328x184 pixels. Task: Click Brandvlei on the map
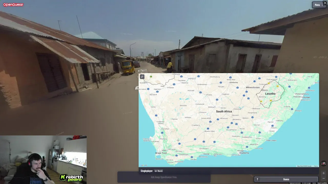pyautogui.click(x=183, y=106)
